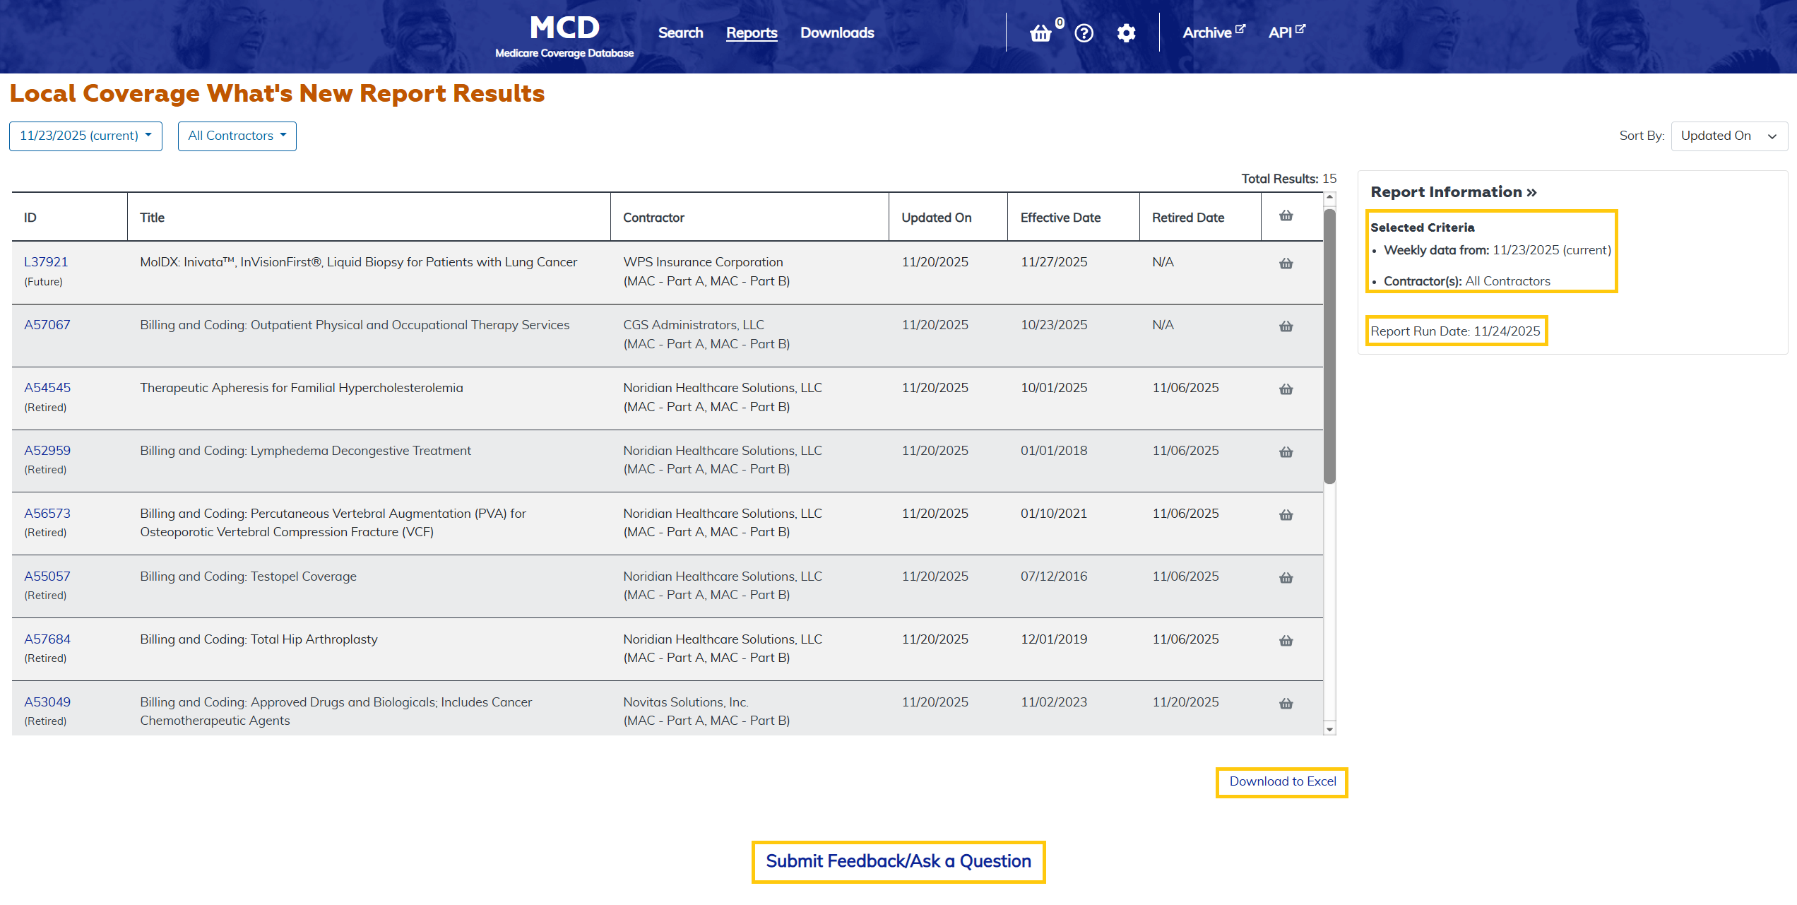
Task: Open the Archive external link
Action: pos(1211,32)
